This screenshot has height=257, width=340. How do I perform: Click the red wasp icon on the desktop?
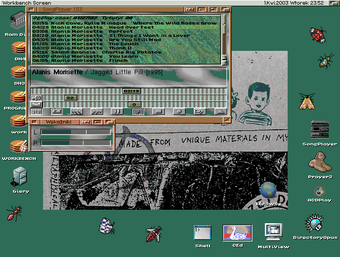click(x=154, y=234)
